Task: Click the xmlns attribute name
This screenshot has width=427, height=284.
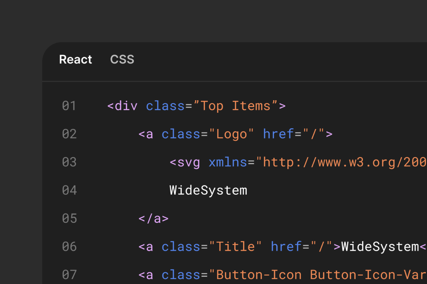Action: [x=228, y=162]
